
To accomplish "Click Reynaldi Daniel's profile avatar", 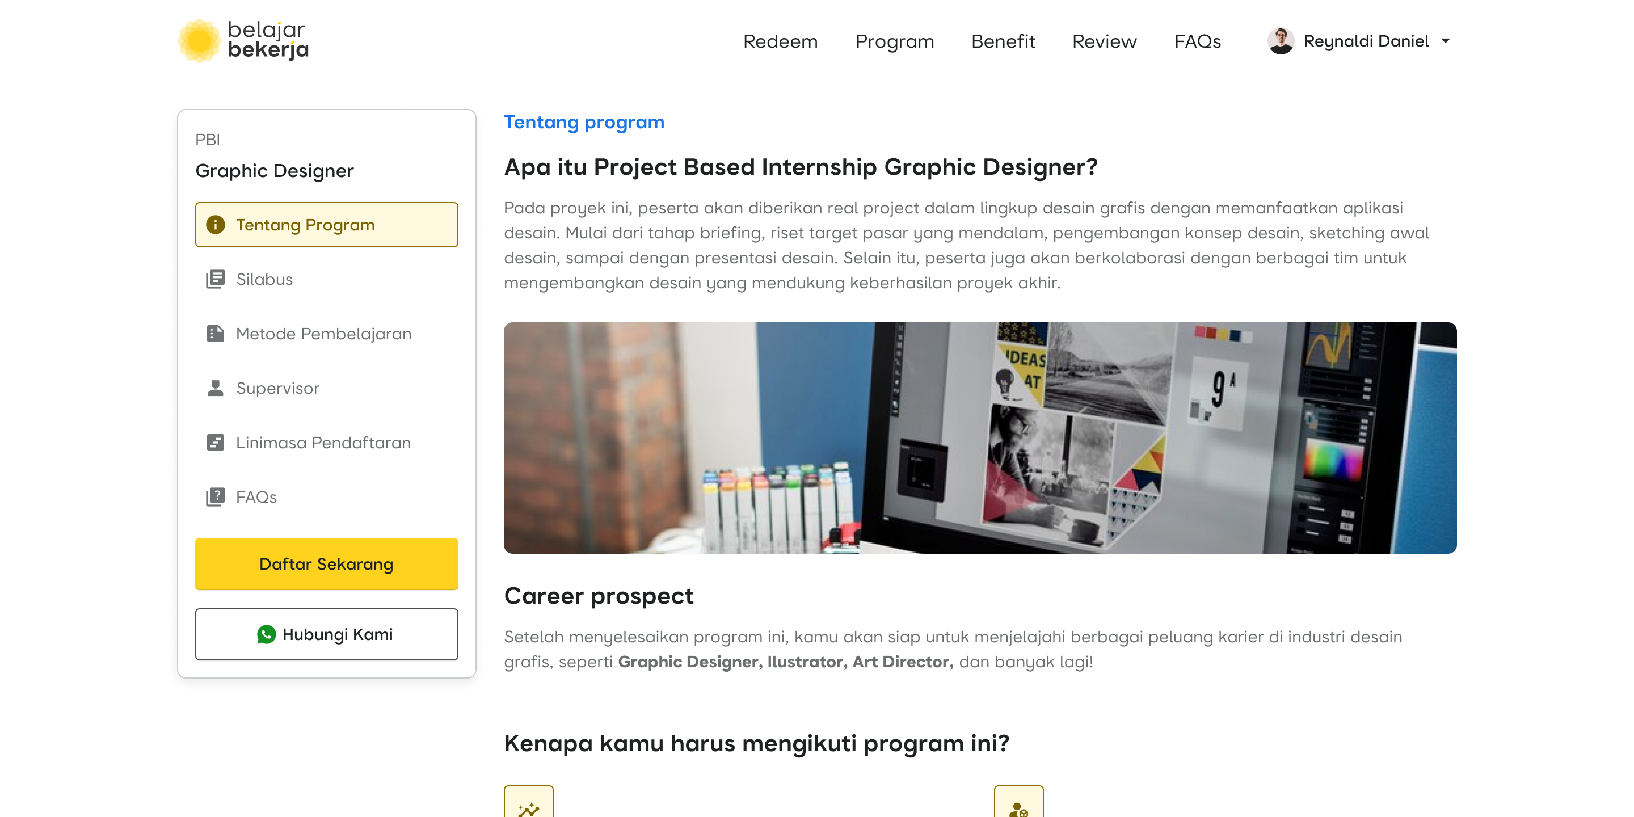I will tap(1280, 41).
